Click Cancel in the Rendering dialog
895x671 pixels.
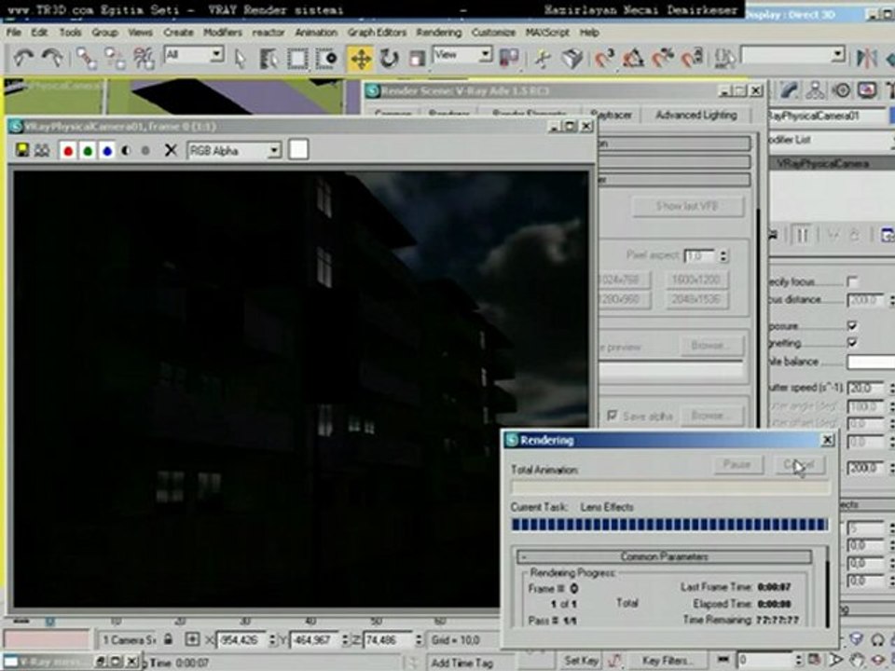[x=799, y=464]
